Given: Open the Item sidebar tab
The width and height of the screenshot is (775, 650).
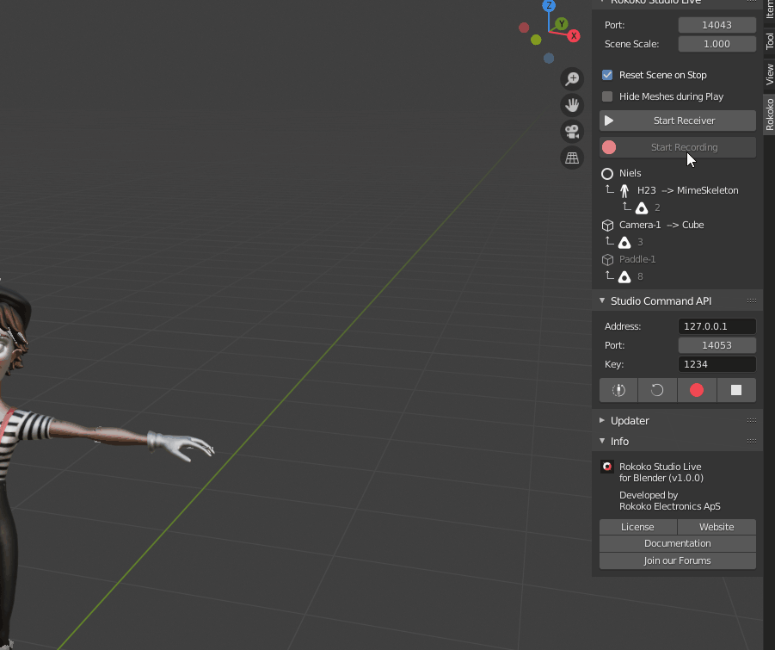Looking at the screenshot, I should click(770, 9).
